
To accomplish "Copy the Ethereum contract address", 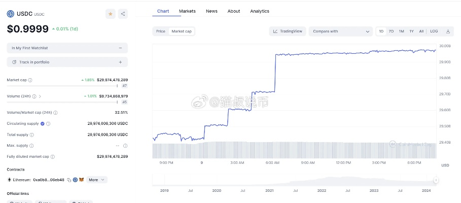I will pos(69,180).
